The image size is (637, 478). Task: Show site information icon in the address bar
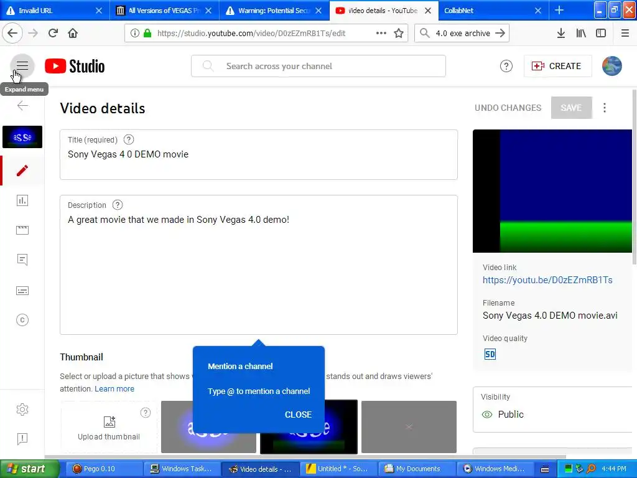pyautogui.click(x=135, y=33)
